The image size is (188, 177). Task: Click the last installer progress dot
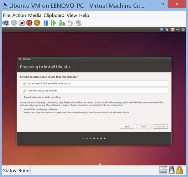(105, 138)
